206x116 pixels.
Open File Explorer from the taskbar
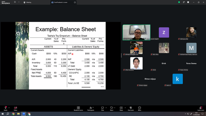tap(18, 114)
